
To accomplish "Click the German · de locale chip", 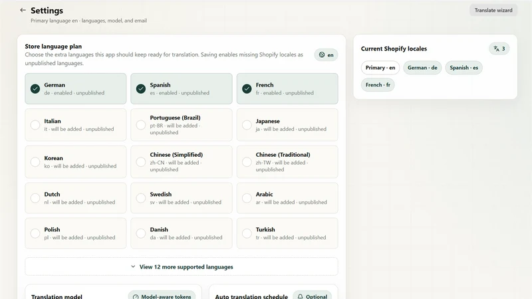I will [x=422, y=68].
